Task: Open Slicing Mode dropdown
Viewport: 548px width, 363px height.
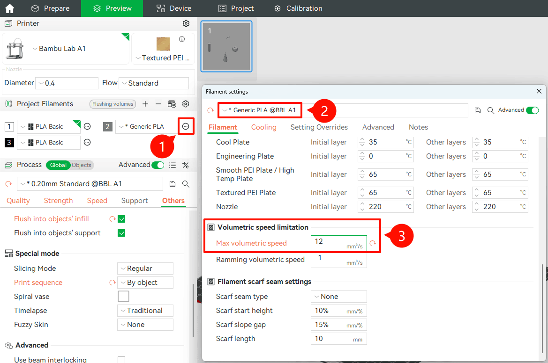Action: point(145,269)
